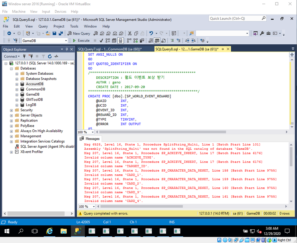Open the Tools menu

click(x=74, y=26)
